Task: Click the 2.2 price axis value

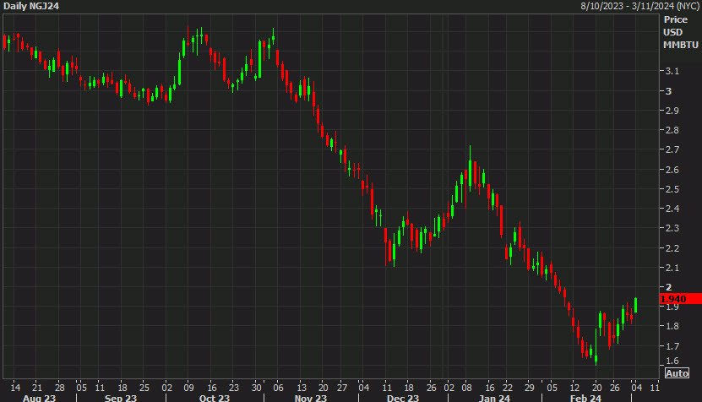Action: pos(672,248)
